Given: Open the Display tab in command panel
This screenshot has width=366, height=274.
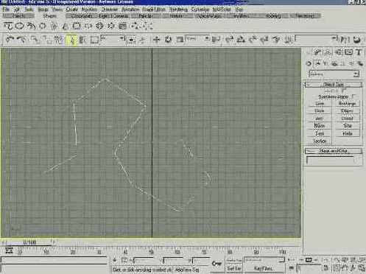Looking at the screenshot, I should pos(349,52).
